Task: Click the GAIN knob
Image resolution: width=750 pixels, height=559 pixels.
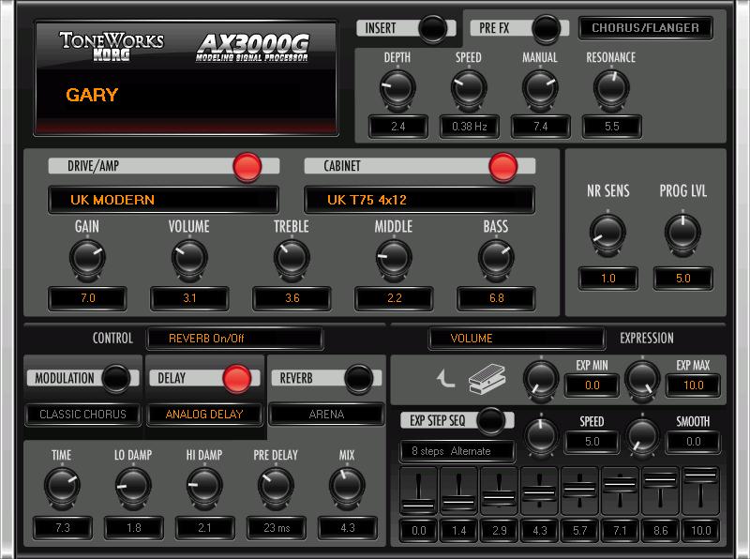Action: pyautogui.click(x=87, y=259)
